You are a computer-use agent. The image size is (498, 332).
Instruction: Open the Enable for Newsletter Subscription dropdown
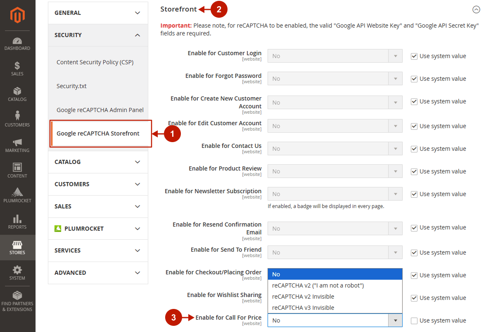click(335, 194)
